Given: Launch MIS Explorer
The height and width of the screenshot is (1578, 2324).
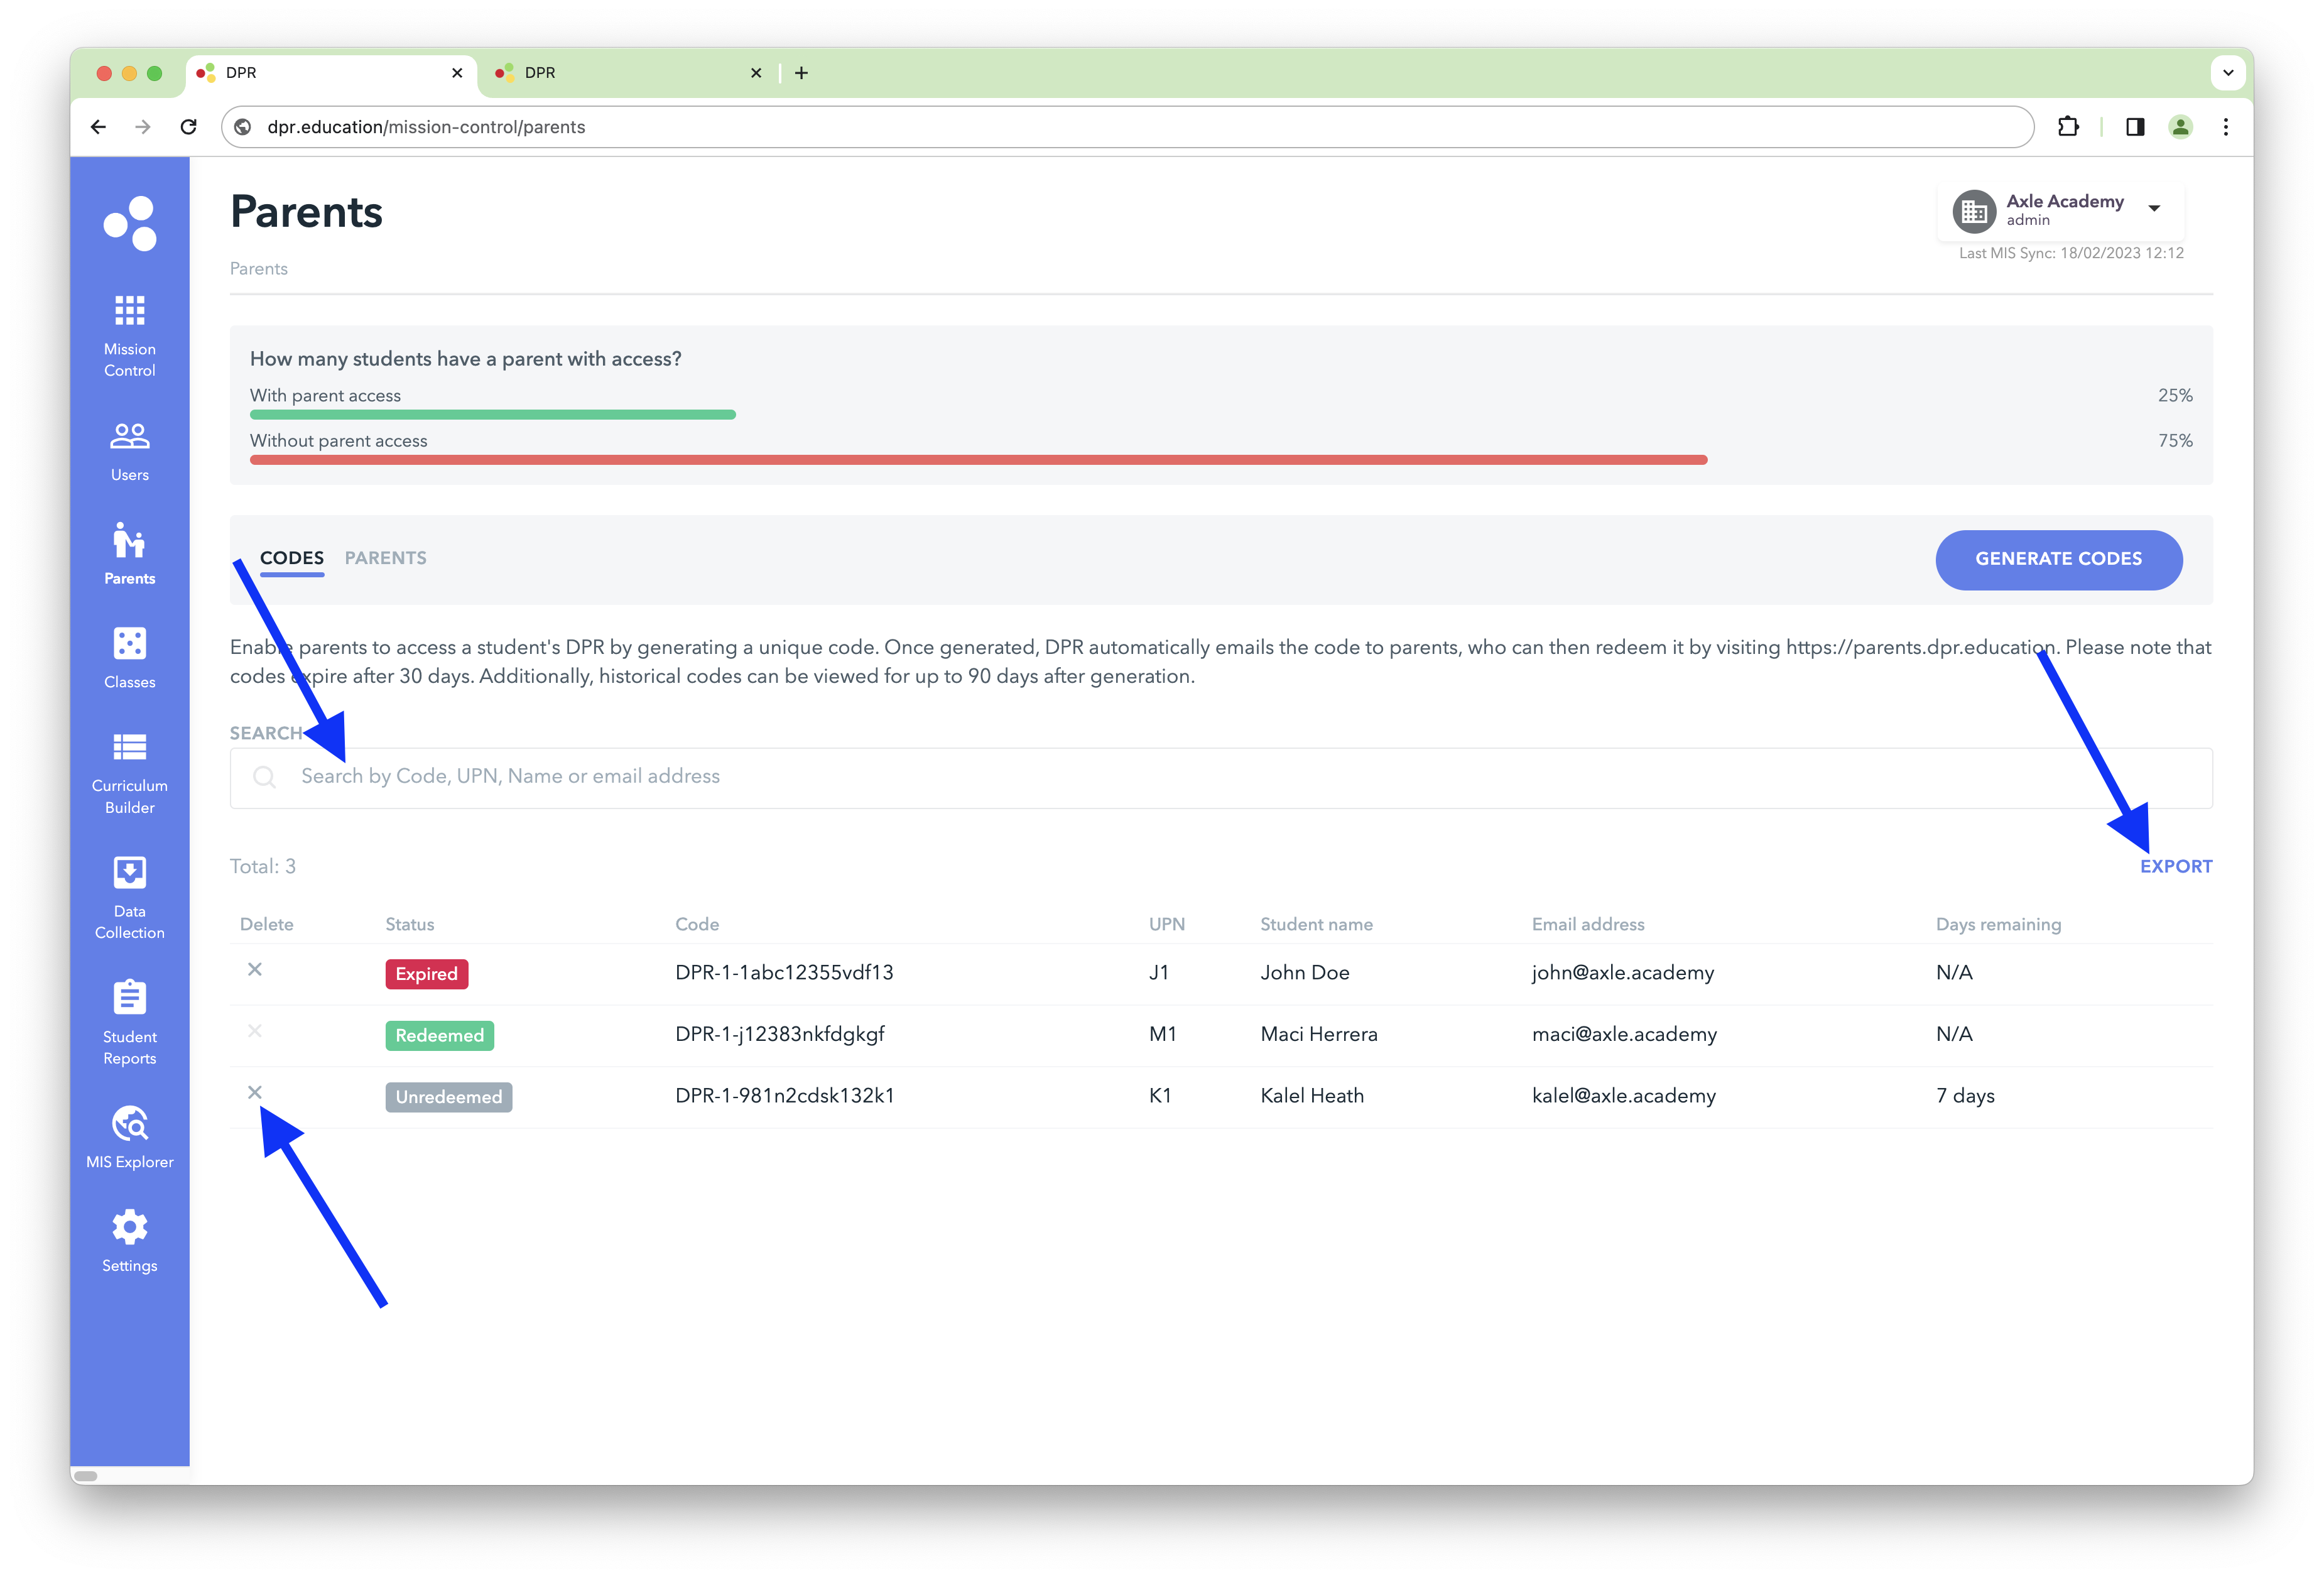Looking at the screenshot, I should [x=129, y=1135].
